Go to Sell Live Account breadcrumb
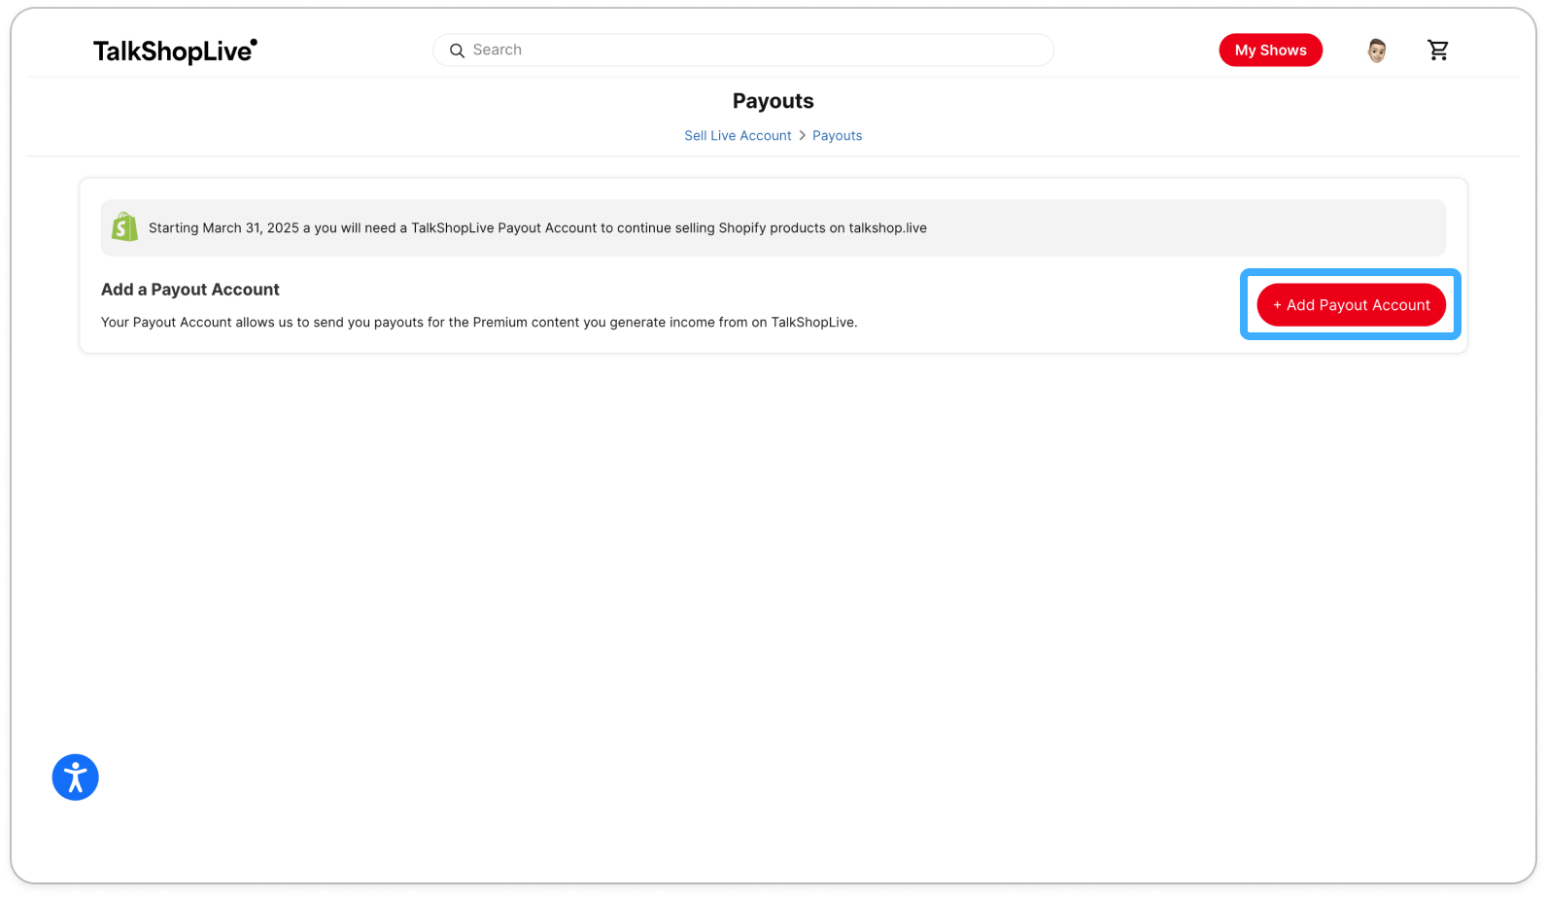This screenshot has width=1547, height=898. pyautogui.click(x=738, y=136)
